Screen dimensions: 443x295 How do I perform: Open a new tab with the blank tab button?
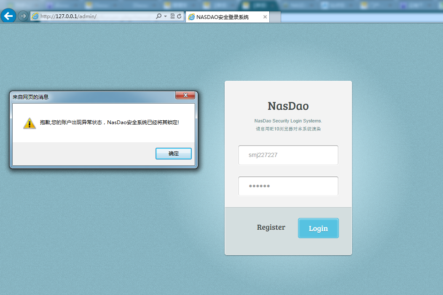pyautogui.click(x=275, y=17)
